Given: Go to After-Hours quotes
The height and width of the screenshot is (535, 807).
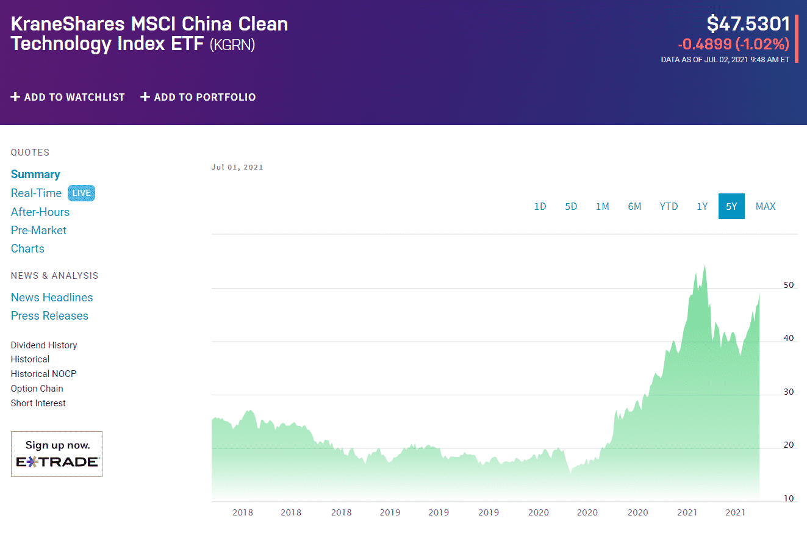Looking at the screenshot, I should (x=40, y=212).
